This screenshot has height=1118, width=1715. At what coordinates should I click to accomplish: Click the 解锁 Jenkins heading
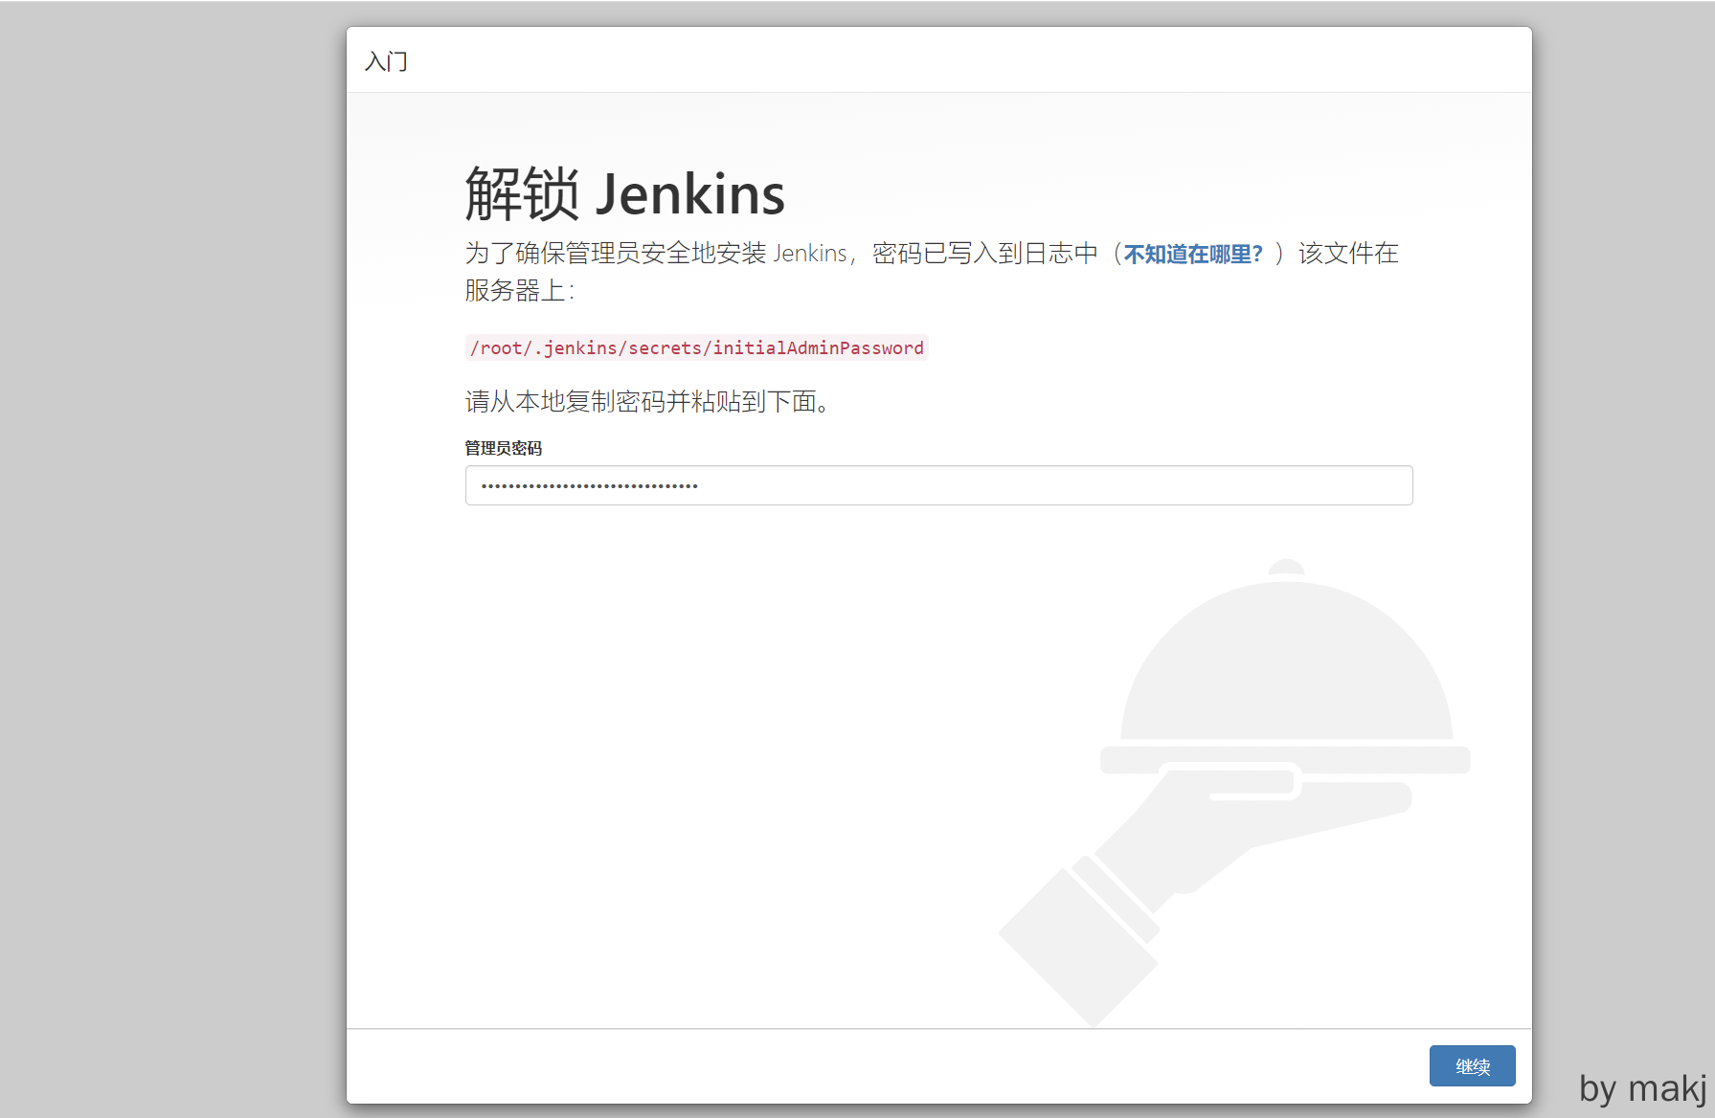coord(624,194)
